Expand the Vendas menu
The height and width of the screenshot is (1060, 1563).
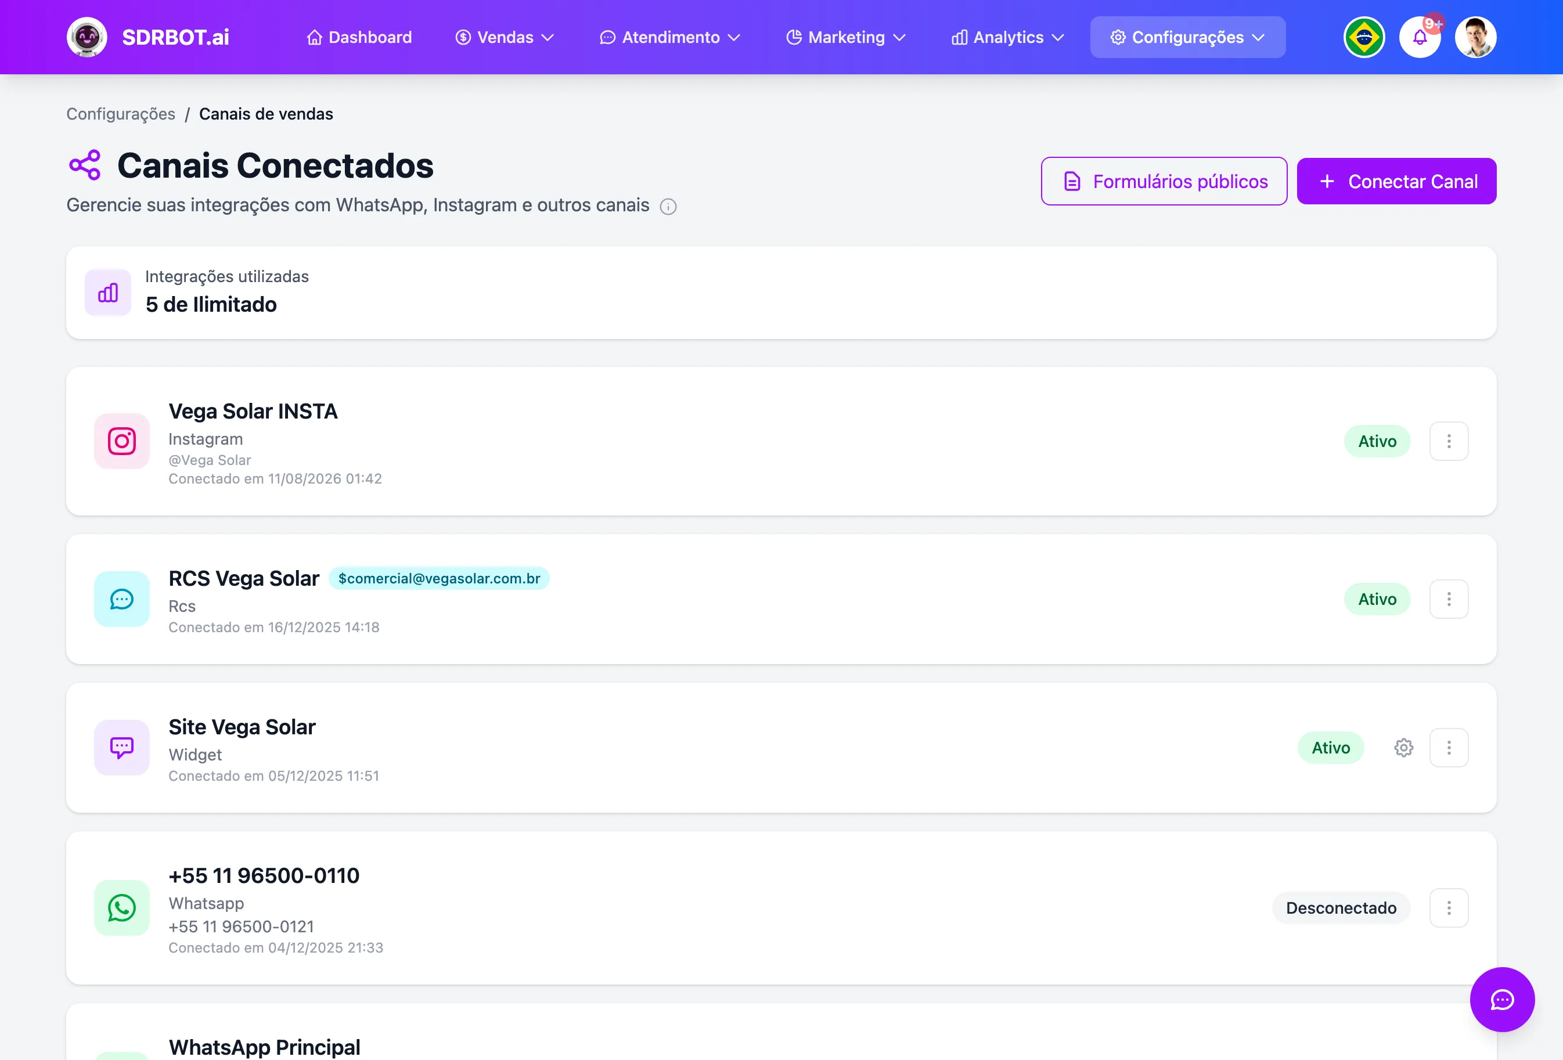coord(505,37)
